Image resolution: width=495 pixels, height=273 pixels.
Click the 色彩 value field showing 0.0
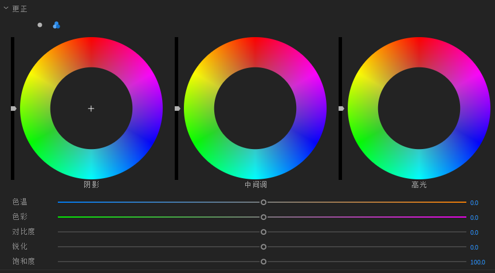click(x=474, y=218)
